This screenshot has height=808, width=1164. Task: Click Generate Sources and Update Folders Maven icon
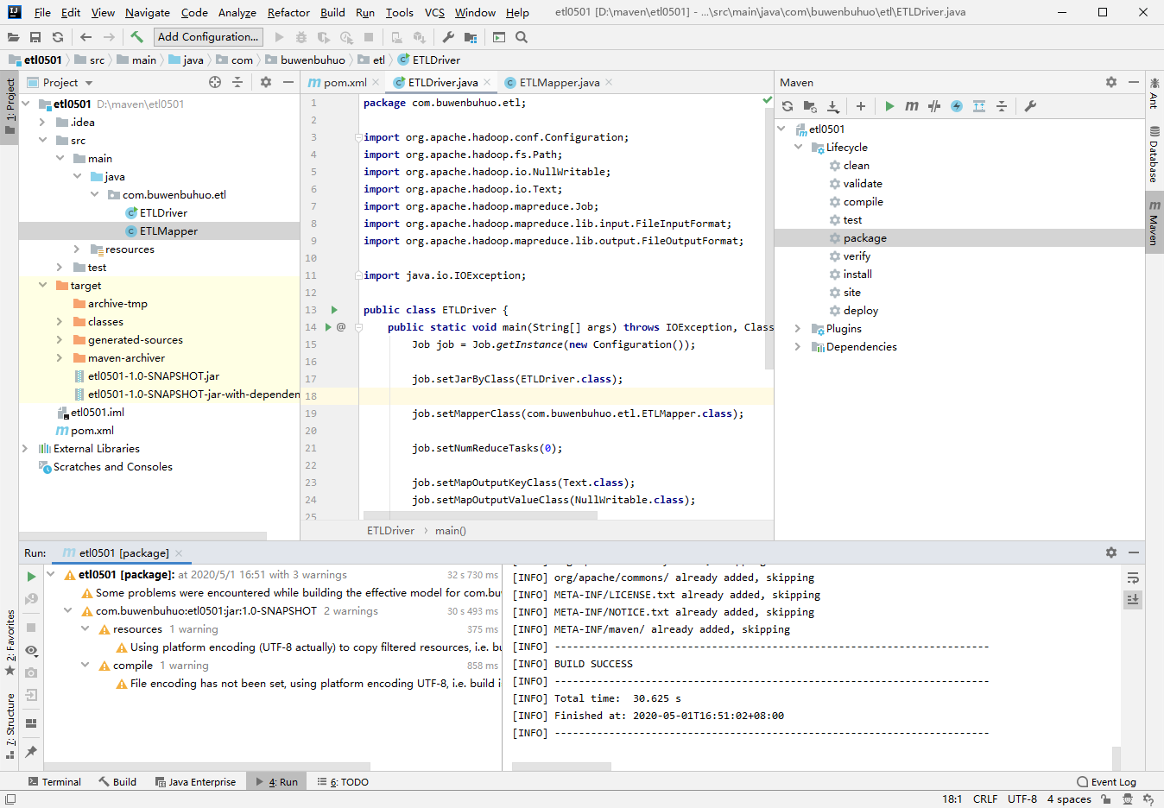pyautogui.click(x=810, y=106)
